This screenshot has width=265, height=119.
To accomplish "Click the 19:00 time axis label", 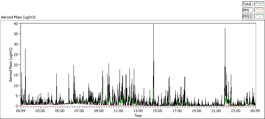I will tap(197, 111).
